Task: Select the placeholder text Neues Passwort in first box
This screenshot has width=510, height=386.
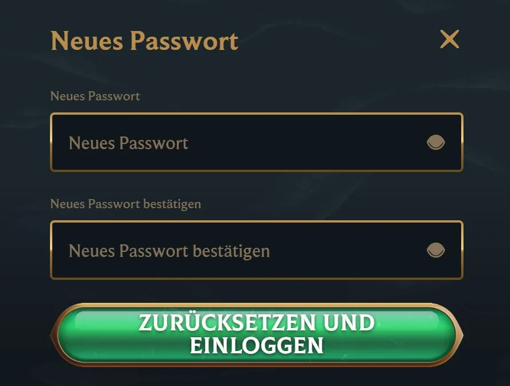Action: point(129,143)
